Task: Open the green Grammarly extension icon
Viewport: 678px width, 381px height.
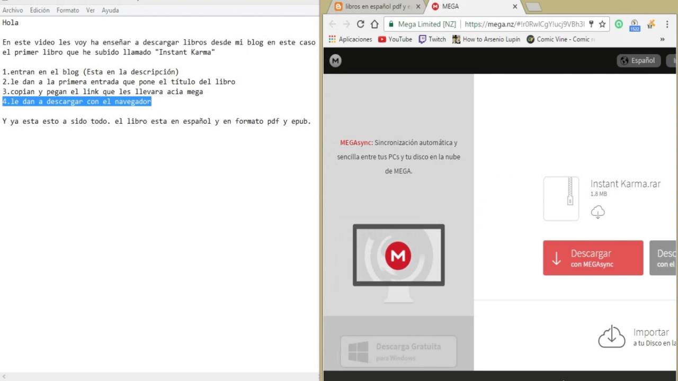Action: point(619,24)
